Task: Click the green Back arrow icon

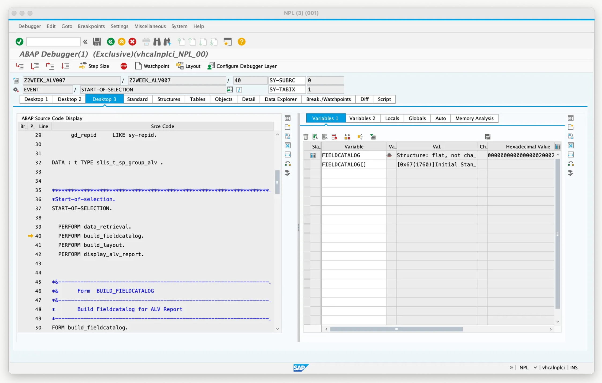Action: [x=110, y=42]
